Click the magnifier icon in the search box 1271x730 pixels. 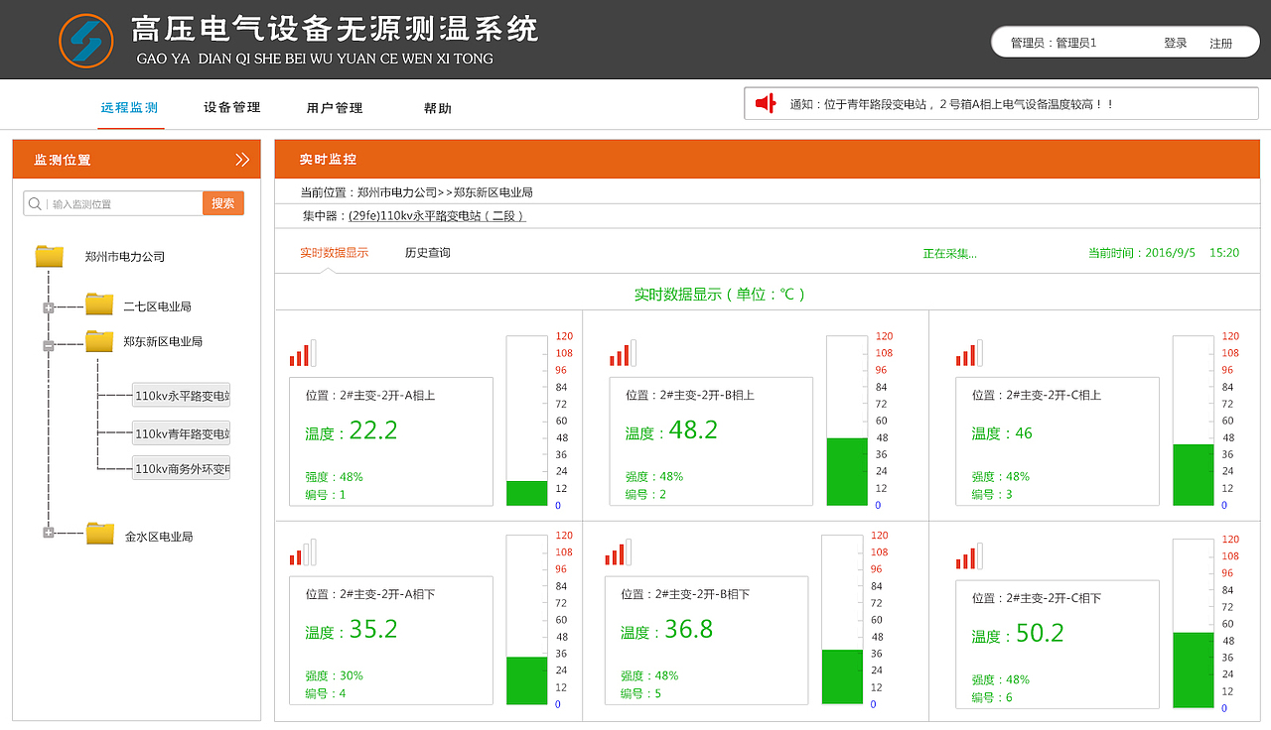pyautogui.click(x=35, y=202)
